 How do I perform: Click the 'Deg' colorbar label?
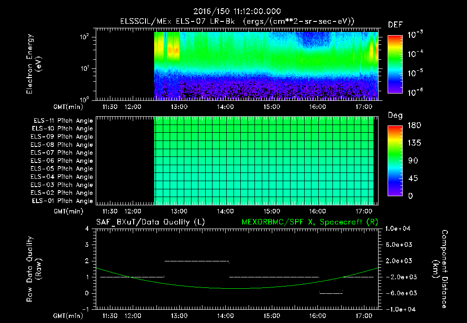(x=395, y=115)
